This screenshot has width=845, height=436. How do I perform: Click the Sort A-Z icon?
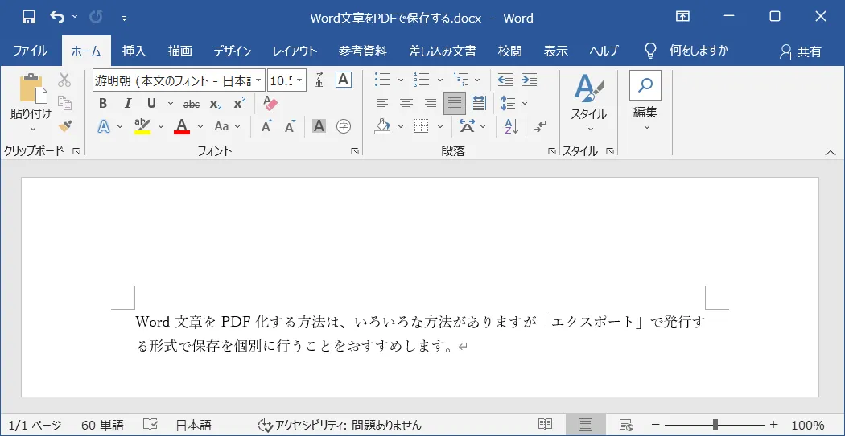[511, 126]
